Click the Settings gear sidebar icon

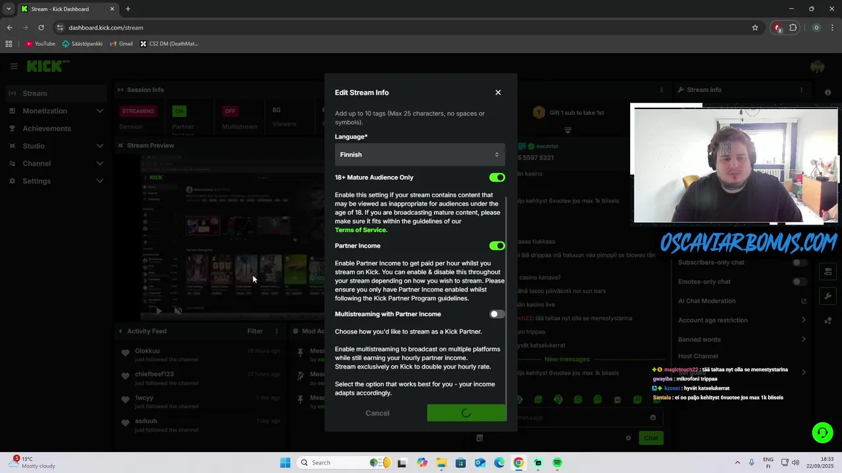coord(12,181)
